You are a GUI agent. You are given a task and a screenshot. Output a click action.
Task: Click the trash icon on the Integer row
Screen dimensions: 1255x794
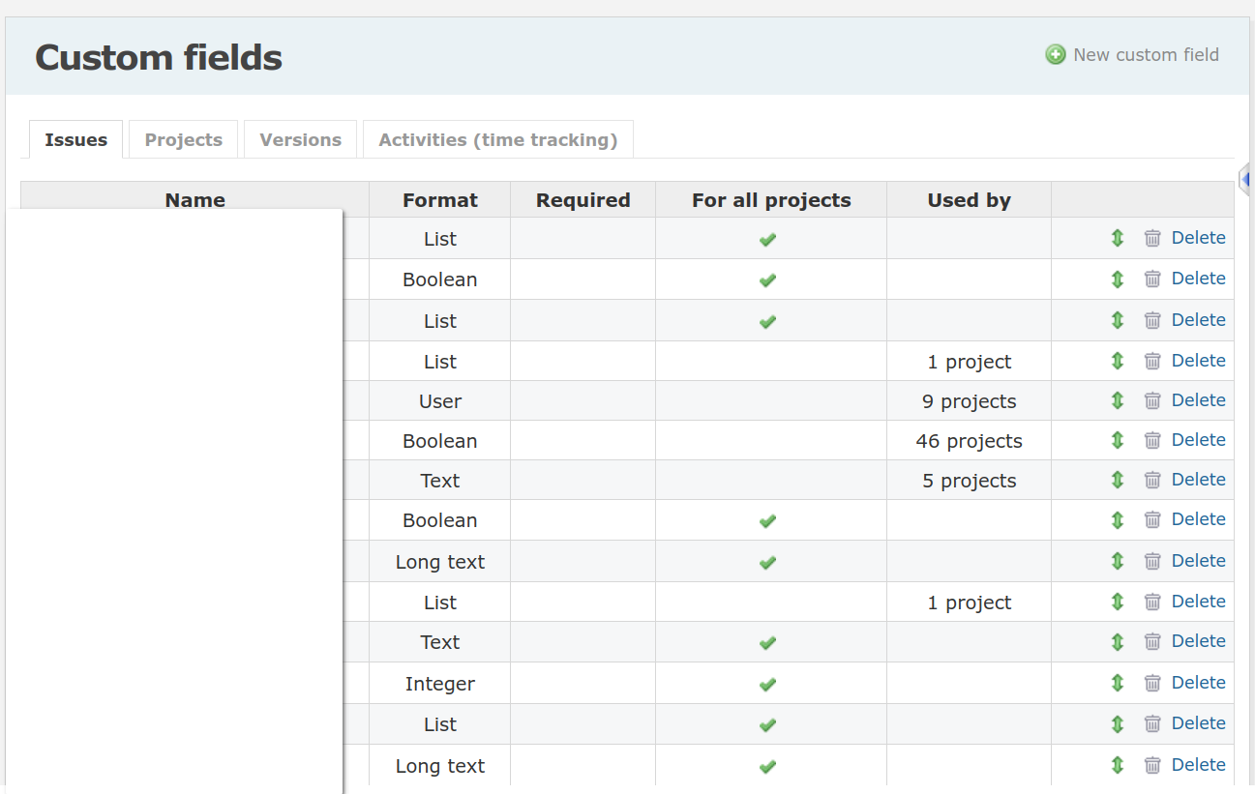click(x=1152, y=683)
